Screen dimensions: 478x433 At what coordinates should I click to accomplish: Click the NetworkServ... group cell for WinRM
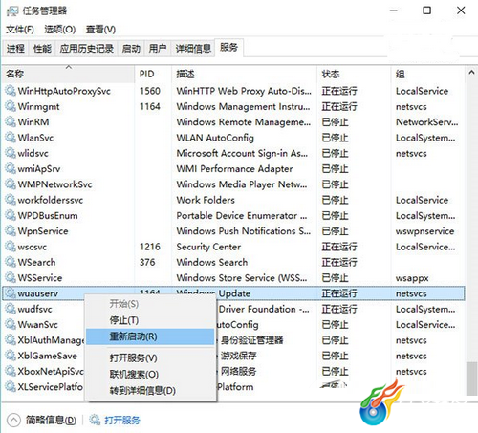point(426,122)
